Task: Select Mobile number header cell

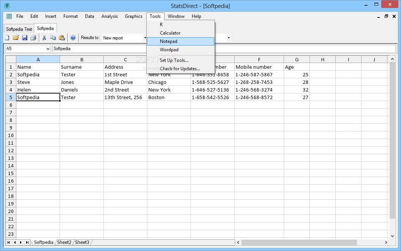Action: pos(259,67)
